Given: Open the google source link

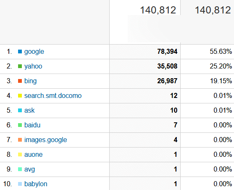Looking at the screenshot, I should pos(34,52).
